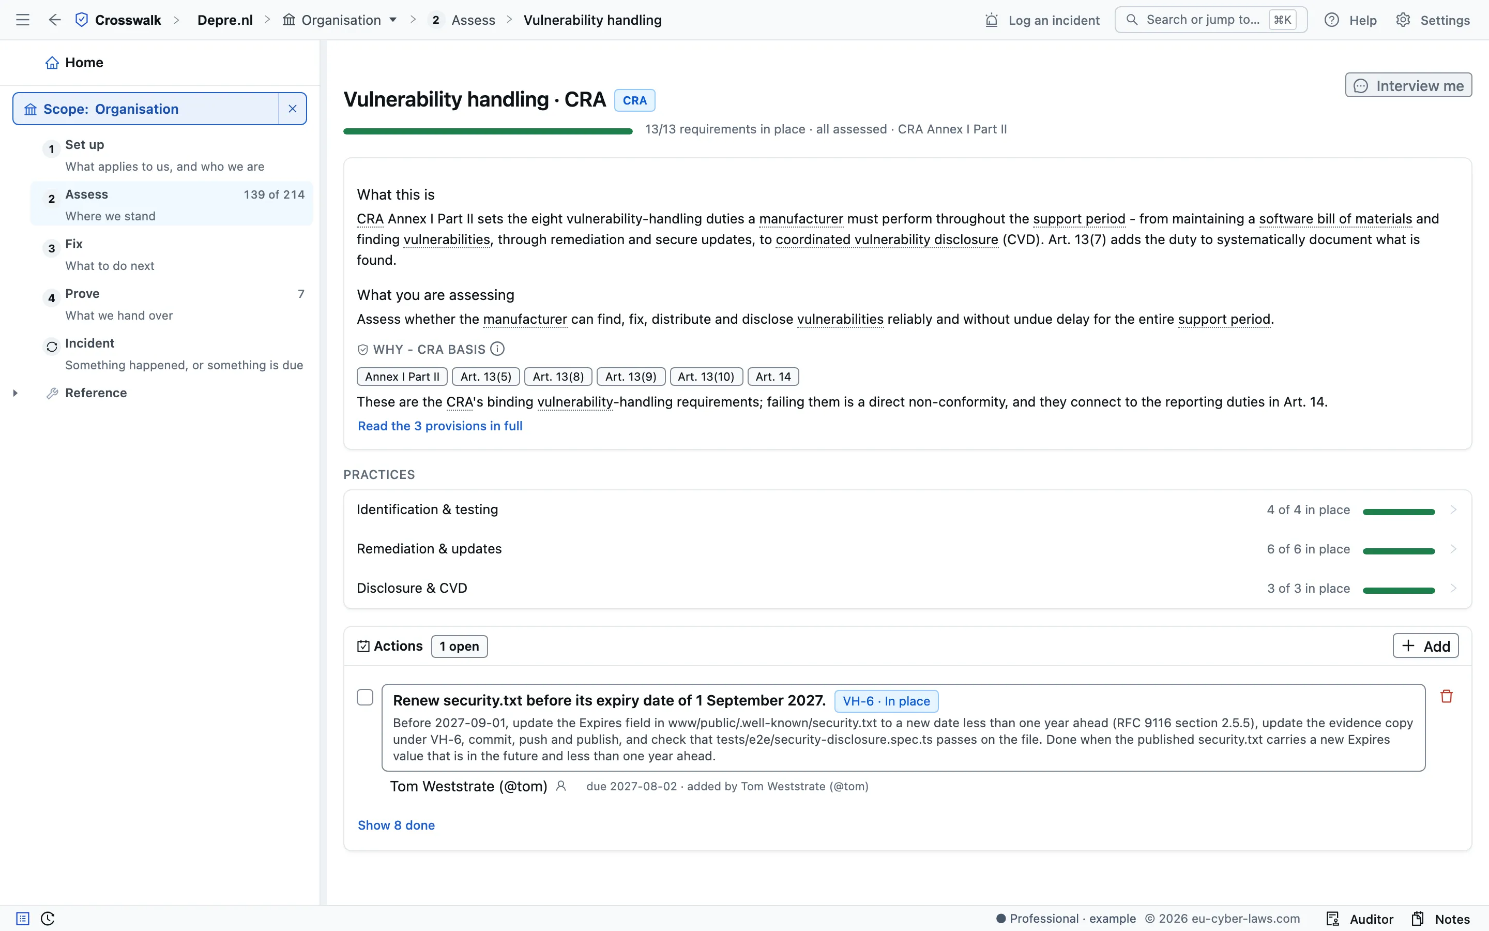
Task: Focus the Search or jump to field
Action: click(1210, 20)
